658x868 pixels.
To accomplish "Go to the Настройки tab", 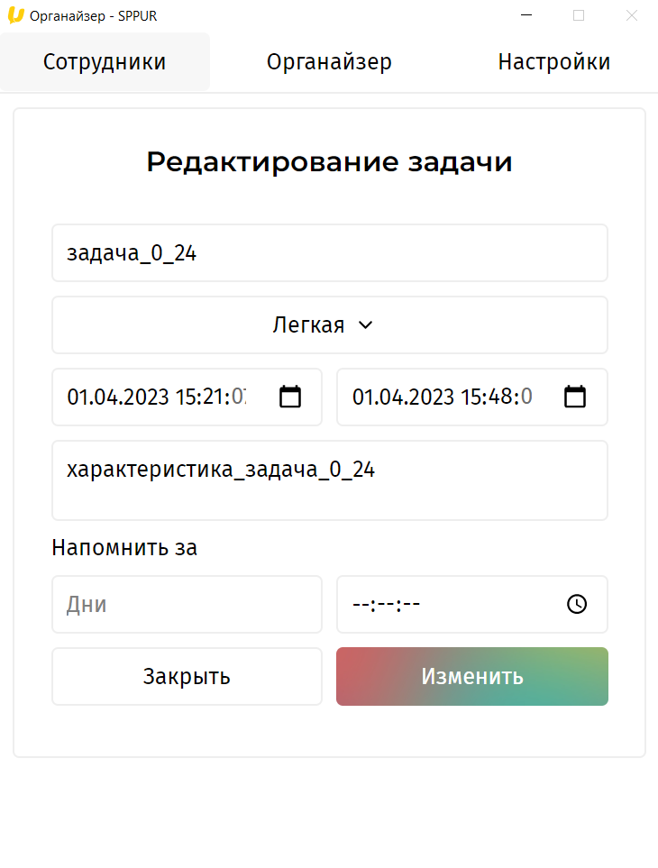I will coord(553,62).
